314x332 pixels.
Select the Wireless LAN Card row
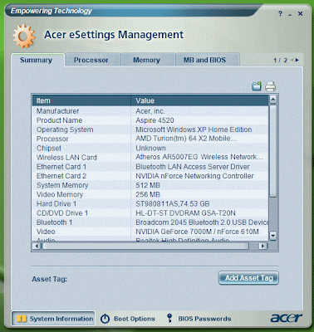150,158
